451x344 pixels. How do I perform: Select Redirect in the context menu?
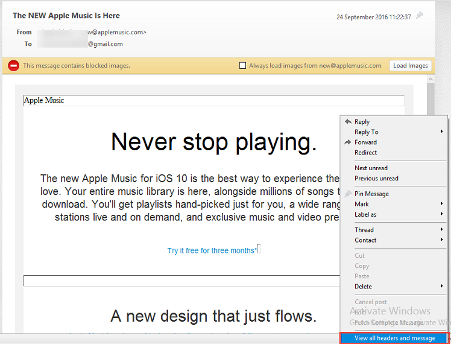[394, 153]
